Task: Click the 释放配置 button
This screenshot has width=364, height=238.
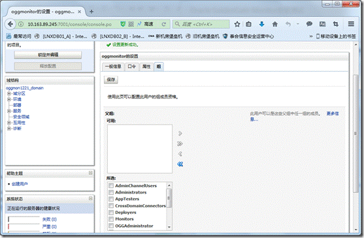Action: coord(48,67)
